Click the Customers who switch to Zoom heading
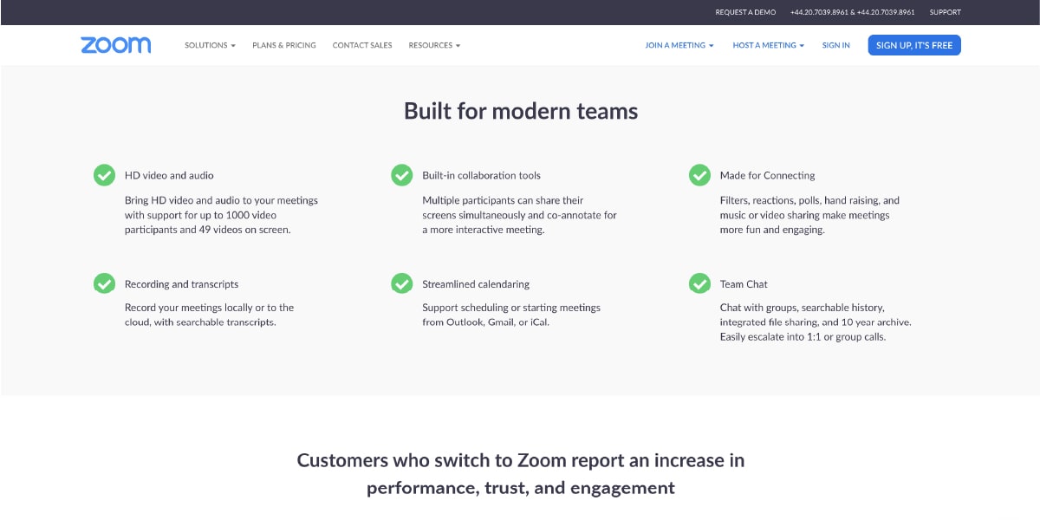Image resolution: width=1040 pixels, height=520 pixels. 521,473
